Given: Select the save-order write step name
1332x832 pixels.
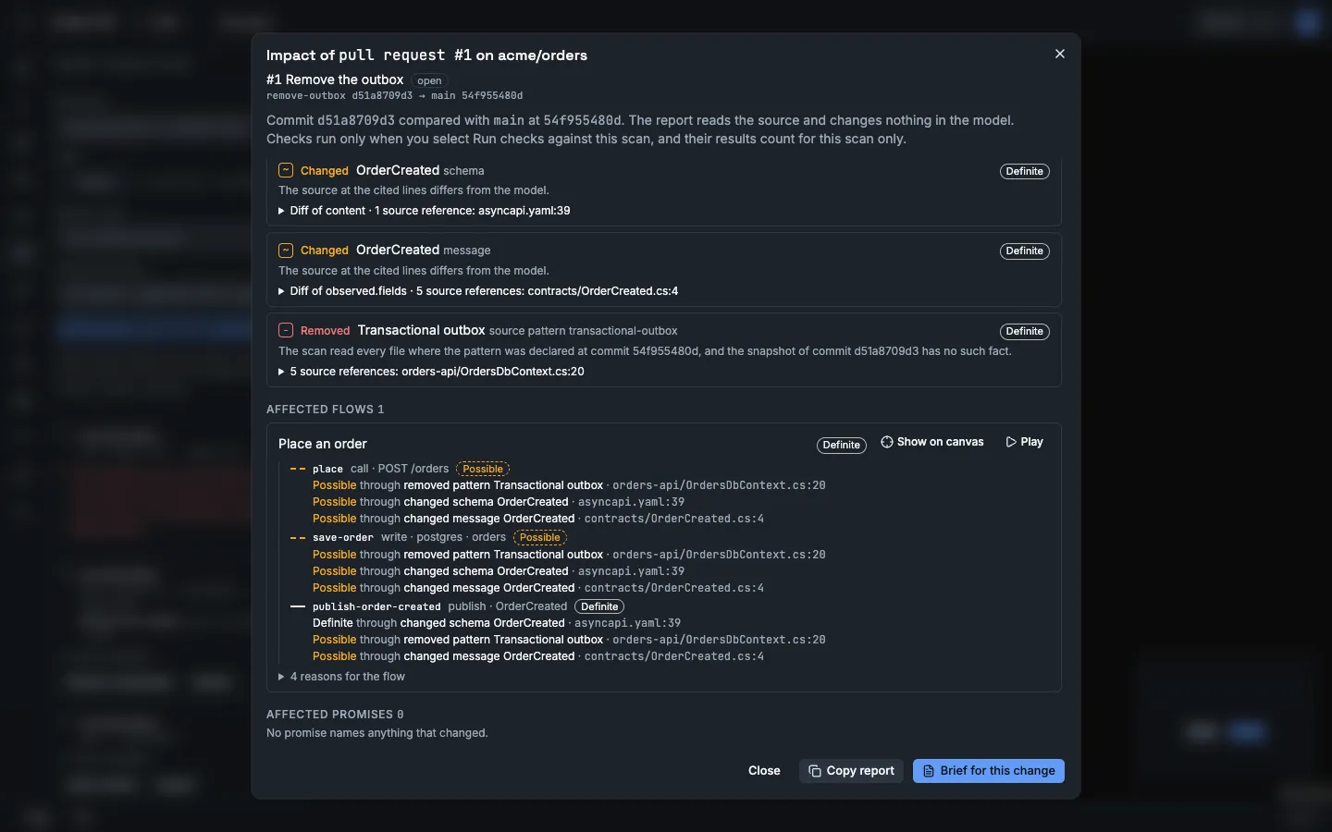Looking at the screenshot, I should pos(343,537).
